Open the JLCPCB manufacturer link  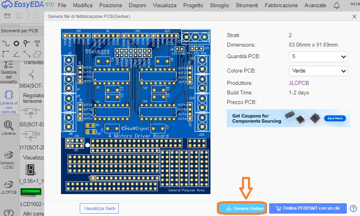pos(299,83)
